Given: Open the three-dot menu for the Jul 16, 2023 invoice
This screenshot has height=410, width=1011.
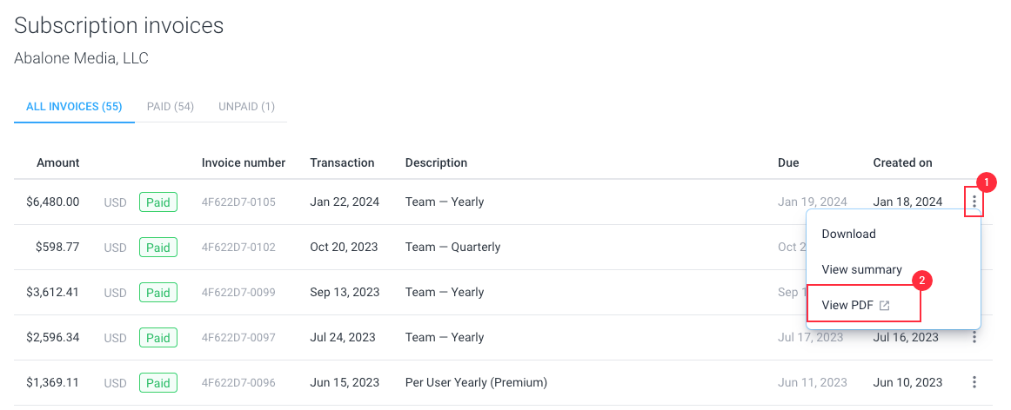Looking at the screenshot, I should tap(974, 337).
